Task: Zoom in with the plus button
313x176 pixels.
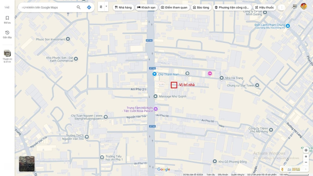Action: click(306, 157)
